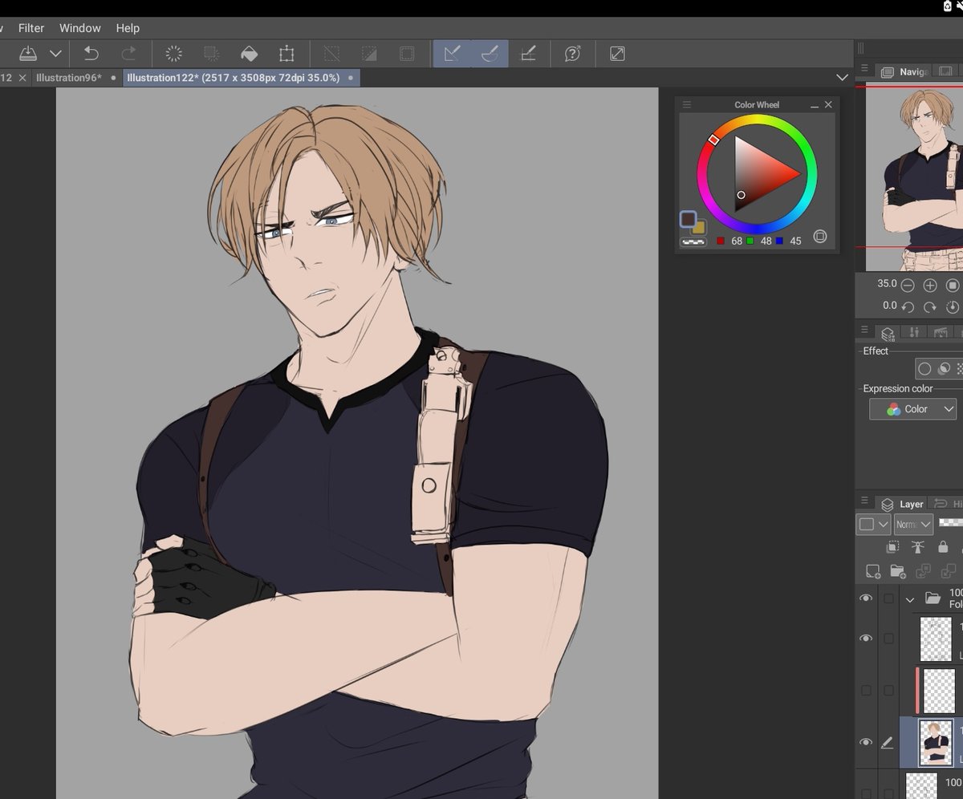The image size is (963, 799).
Task: Open the palette color dropdown in Layer panel
Action: coord(873,525)
